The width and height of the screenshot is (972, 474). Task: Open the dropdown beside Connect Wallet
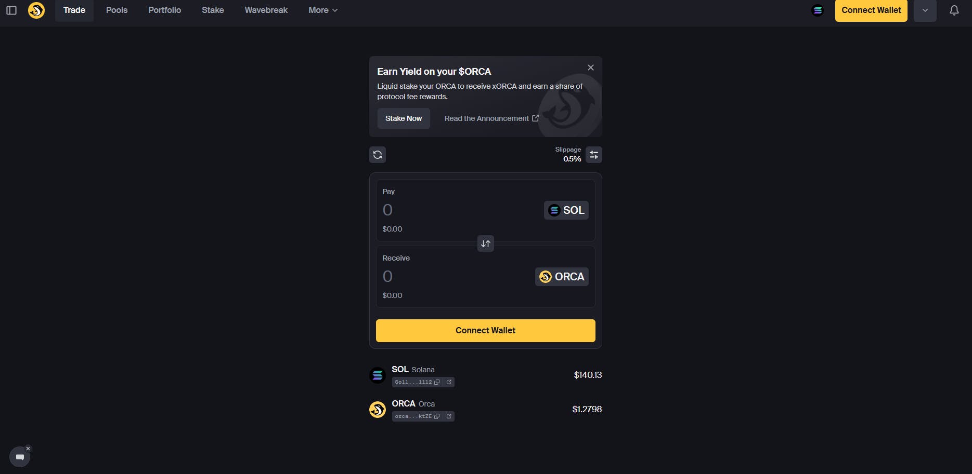pos(925,10)
